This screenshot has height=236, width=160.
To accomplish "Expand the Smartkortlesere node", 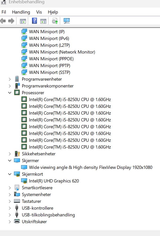I will [x=10, y=188].
